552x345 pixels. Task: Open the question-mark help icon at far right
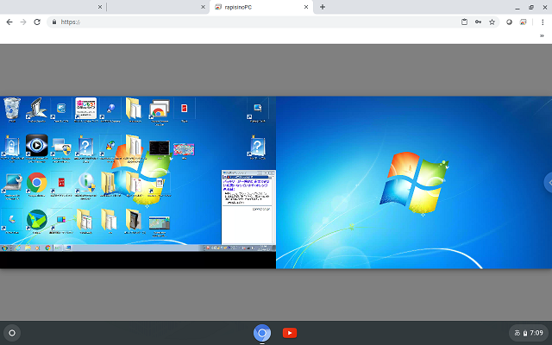click(257, 147)
